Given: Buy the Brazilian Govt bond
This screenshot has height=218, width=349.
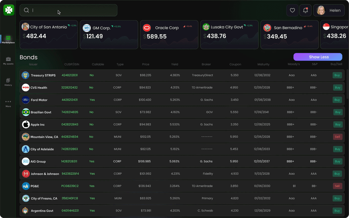Looking at the screenshot, I should [338, 112].
